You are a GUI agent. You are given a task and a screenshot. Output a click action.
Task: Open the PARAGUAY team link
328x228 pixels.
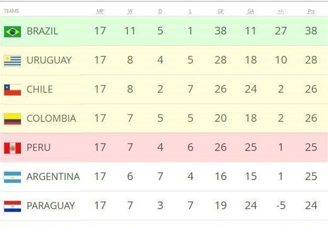point(51,205)
